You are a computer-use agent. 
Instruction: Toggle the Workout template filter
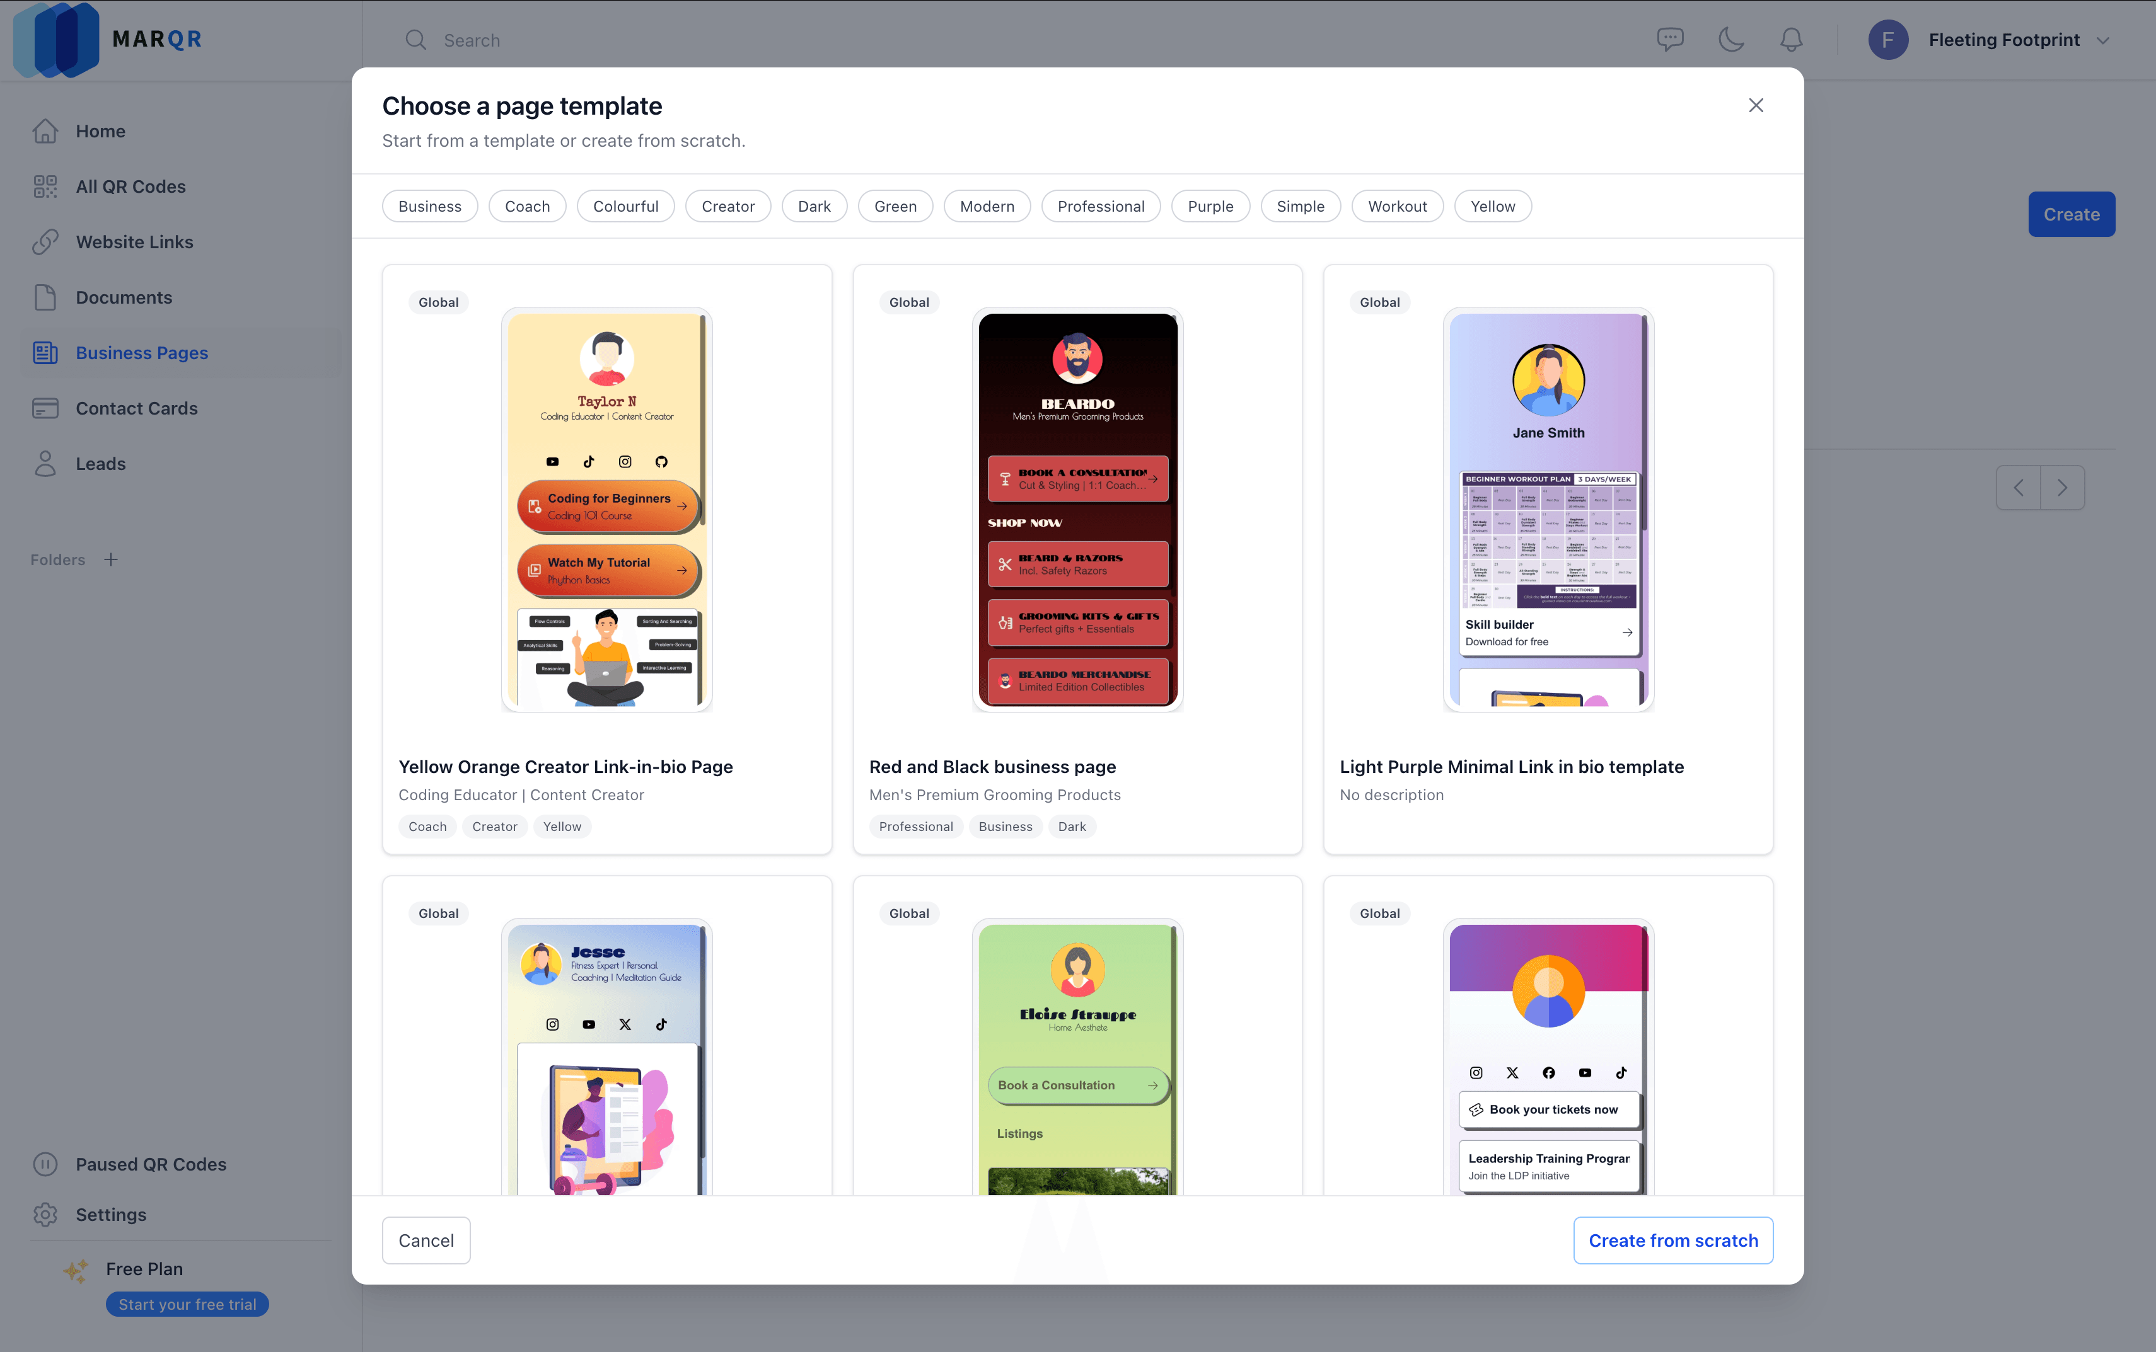(1398, 205)
